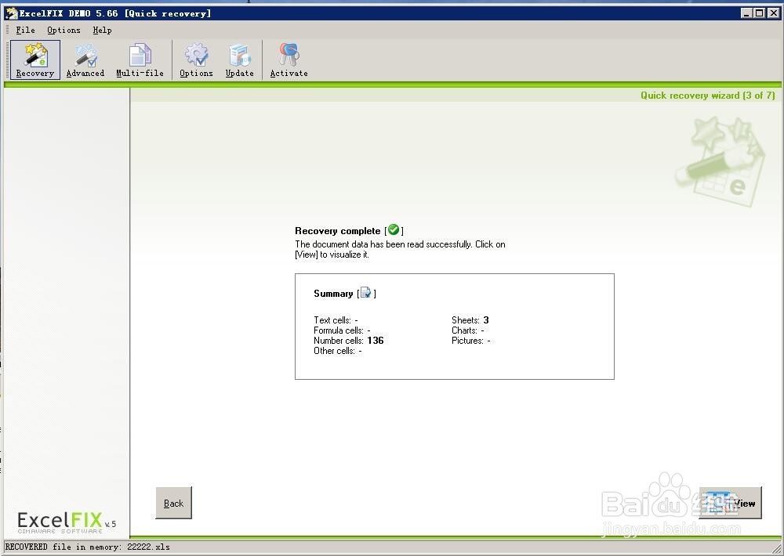Viewport: 784px width, 556px height.
Task: Open the Advanced recovery tool
Action: (x=85, y=60)
